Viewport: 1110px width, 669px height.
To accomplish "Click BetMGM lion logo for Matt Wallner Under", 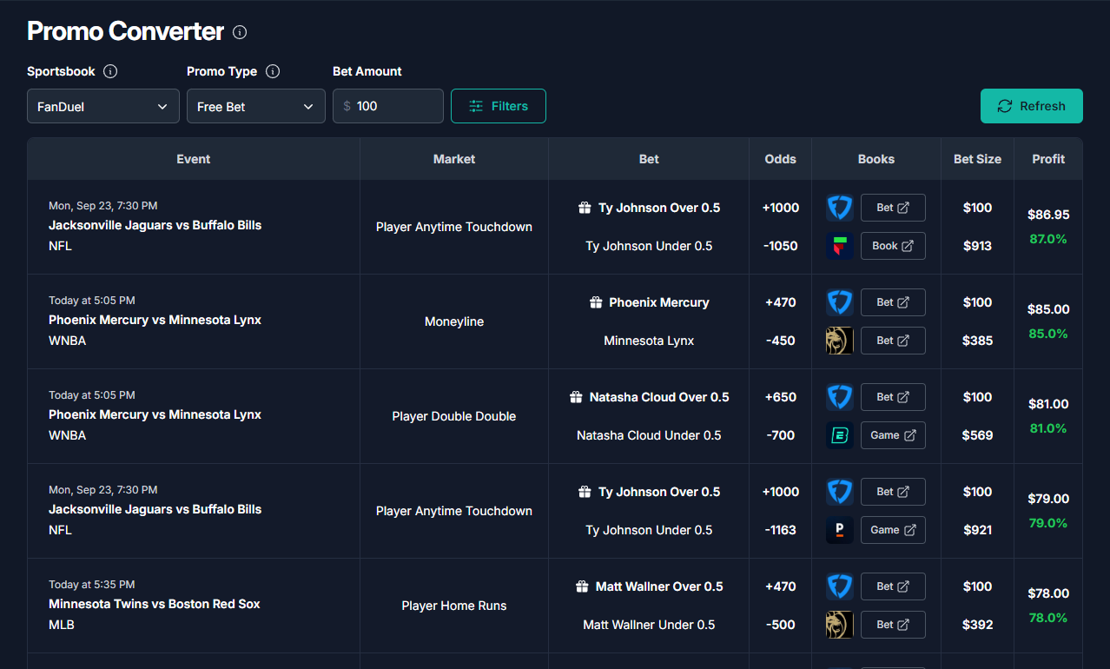I will 840,625.
